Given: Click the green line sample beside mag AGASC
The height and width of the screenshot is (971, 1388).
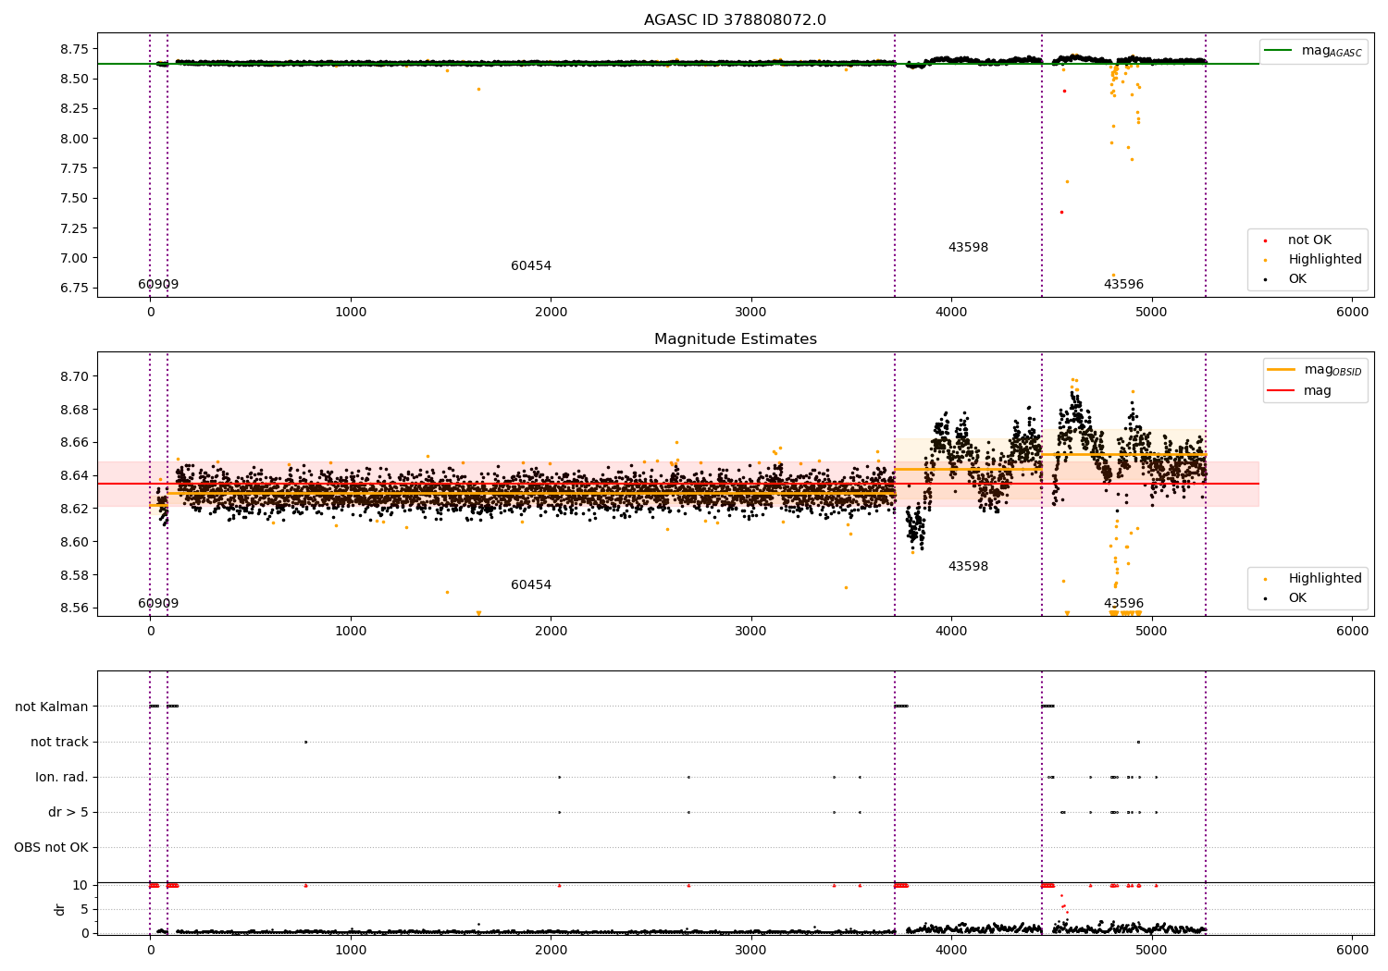Looking at the screenshot, I should point(1280,51).
